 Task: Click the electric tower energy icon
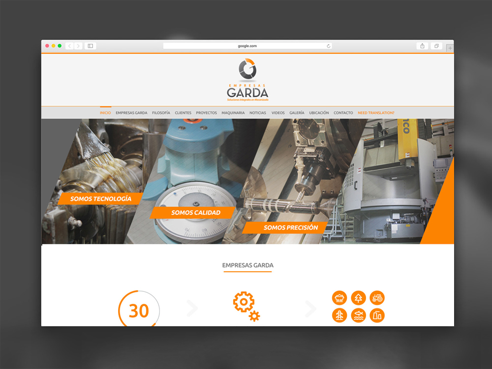pyautogui.click(x=339, y=315)
